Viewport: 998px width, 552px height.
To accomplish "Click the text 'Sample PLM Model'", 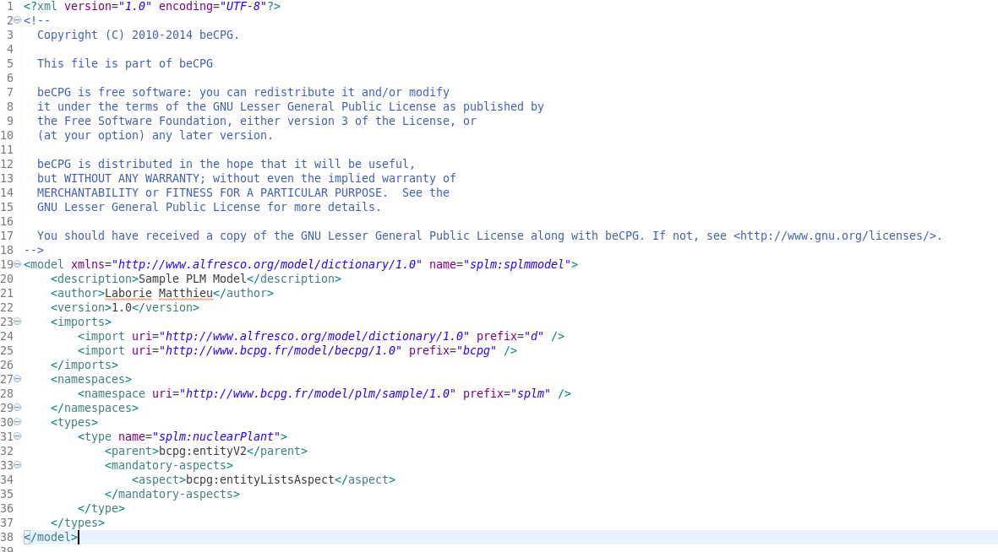I will pyautogui.click(x=192, y=279).
